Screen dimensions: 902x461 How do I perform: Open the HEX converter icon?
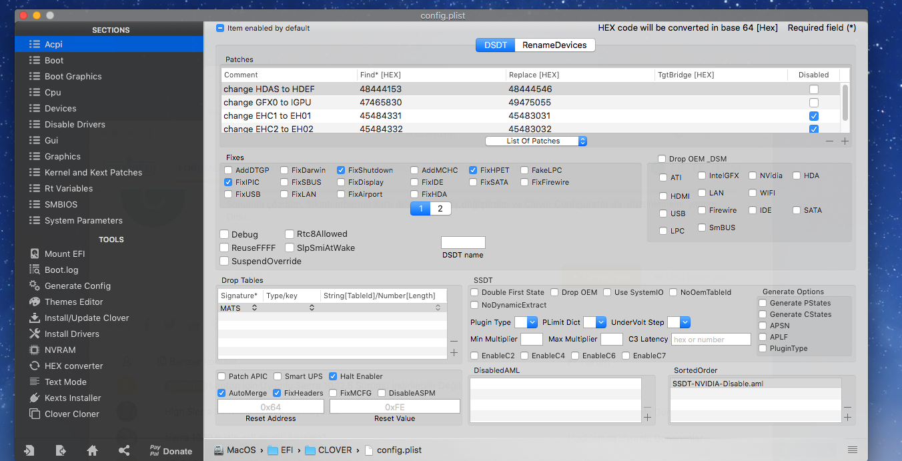(x=35, y=366)
